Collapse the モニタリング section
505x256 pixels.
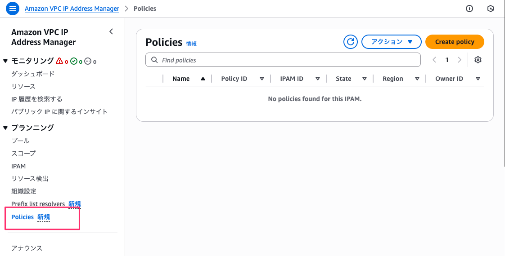[5, 61]
